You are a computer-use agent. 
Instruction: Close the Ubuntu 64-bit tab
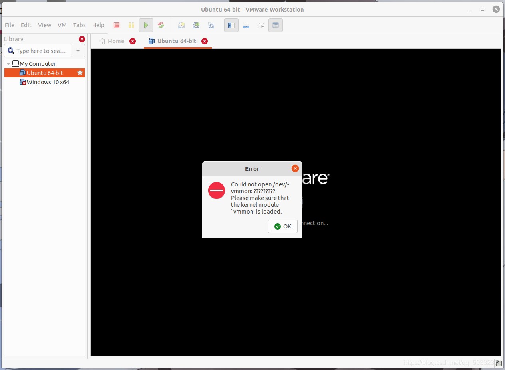point(205,41)
